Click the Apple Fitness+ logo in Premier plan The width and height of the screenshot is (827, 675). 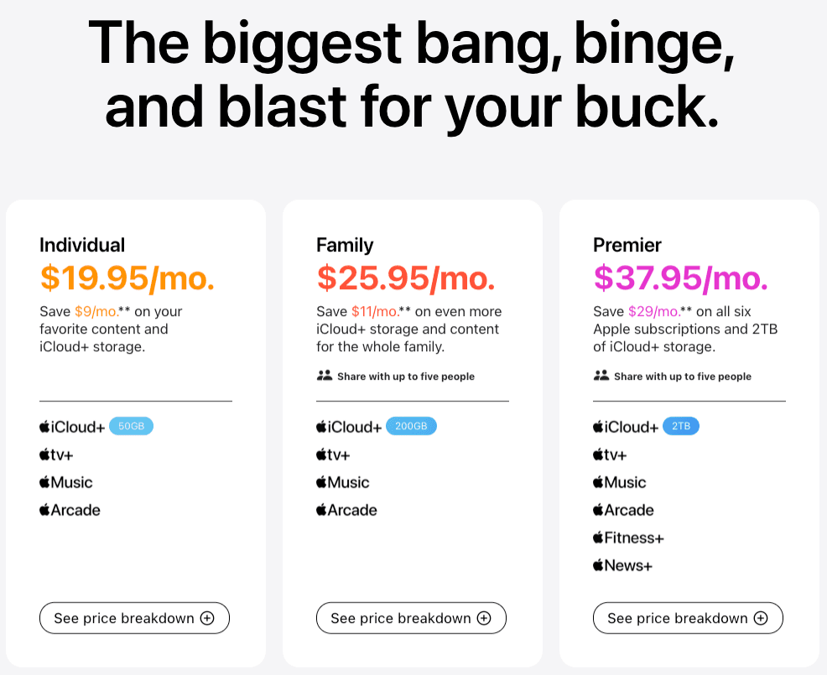click(x=628, y=537)
